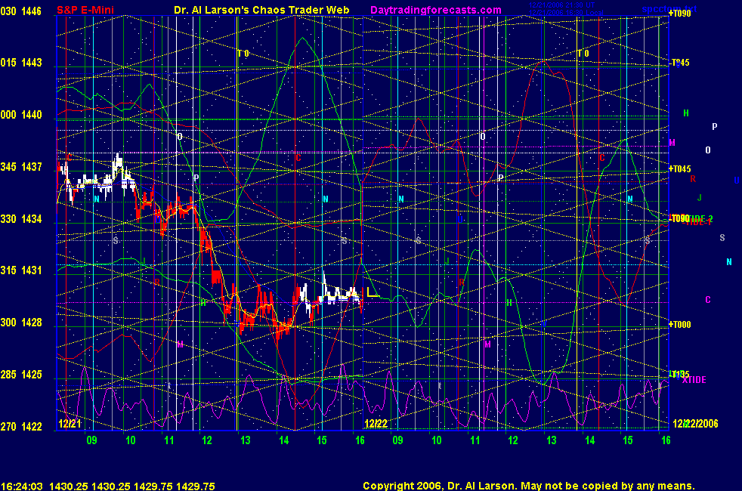Select the 030 1446 price axis label

click(x=21, y=11)
